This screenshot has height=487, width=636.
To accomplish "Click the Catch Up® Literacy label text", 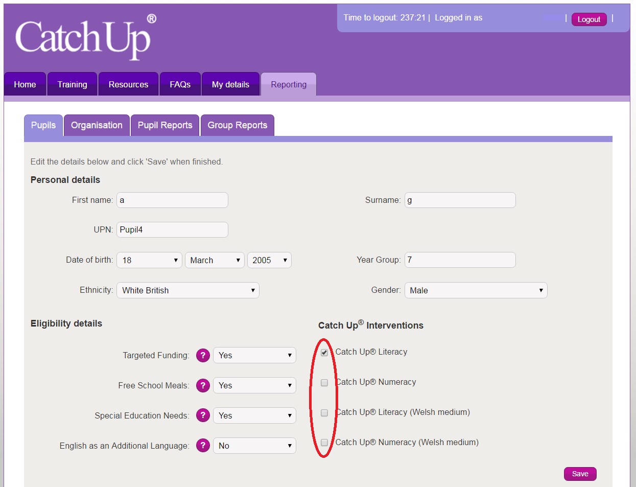I will (371, 352).
